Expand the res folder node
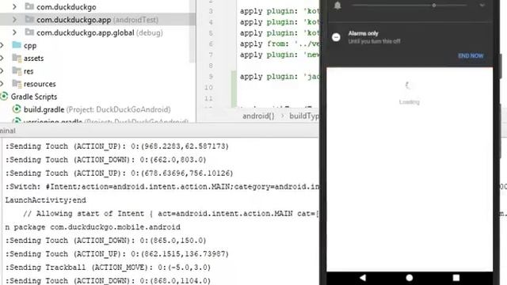 [2, 71]
